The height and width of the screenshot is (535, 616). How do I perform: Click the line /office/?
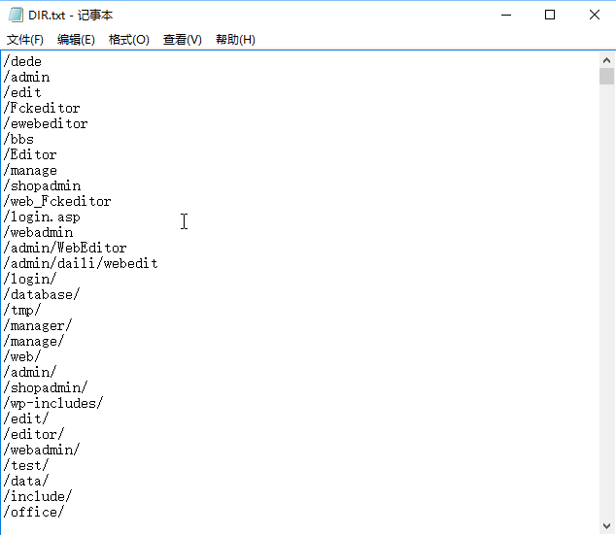click(34, 513)
